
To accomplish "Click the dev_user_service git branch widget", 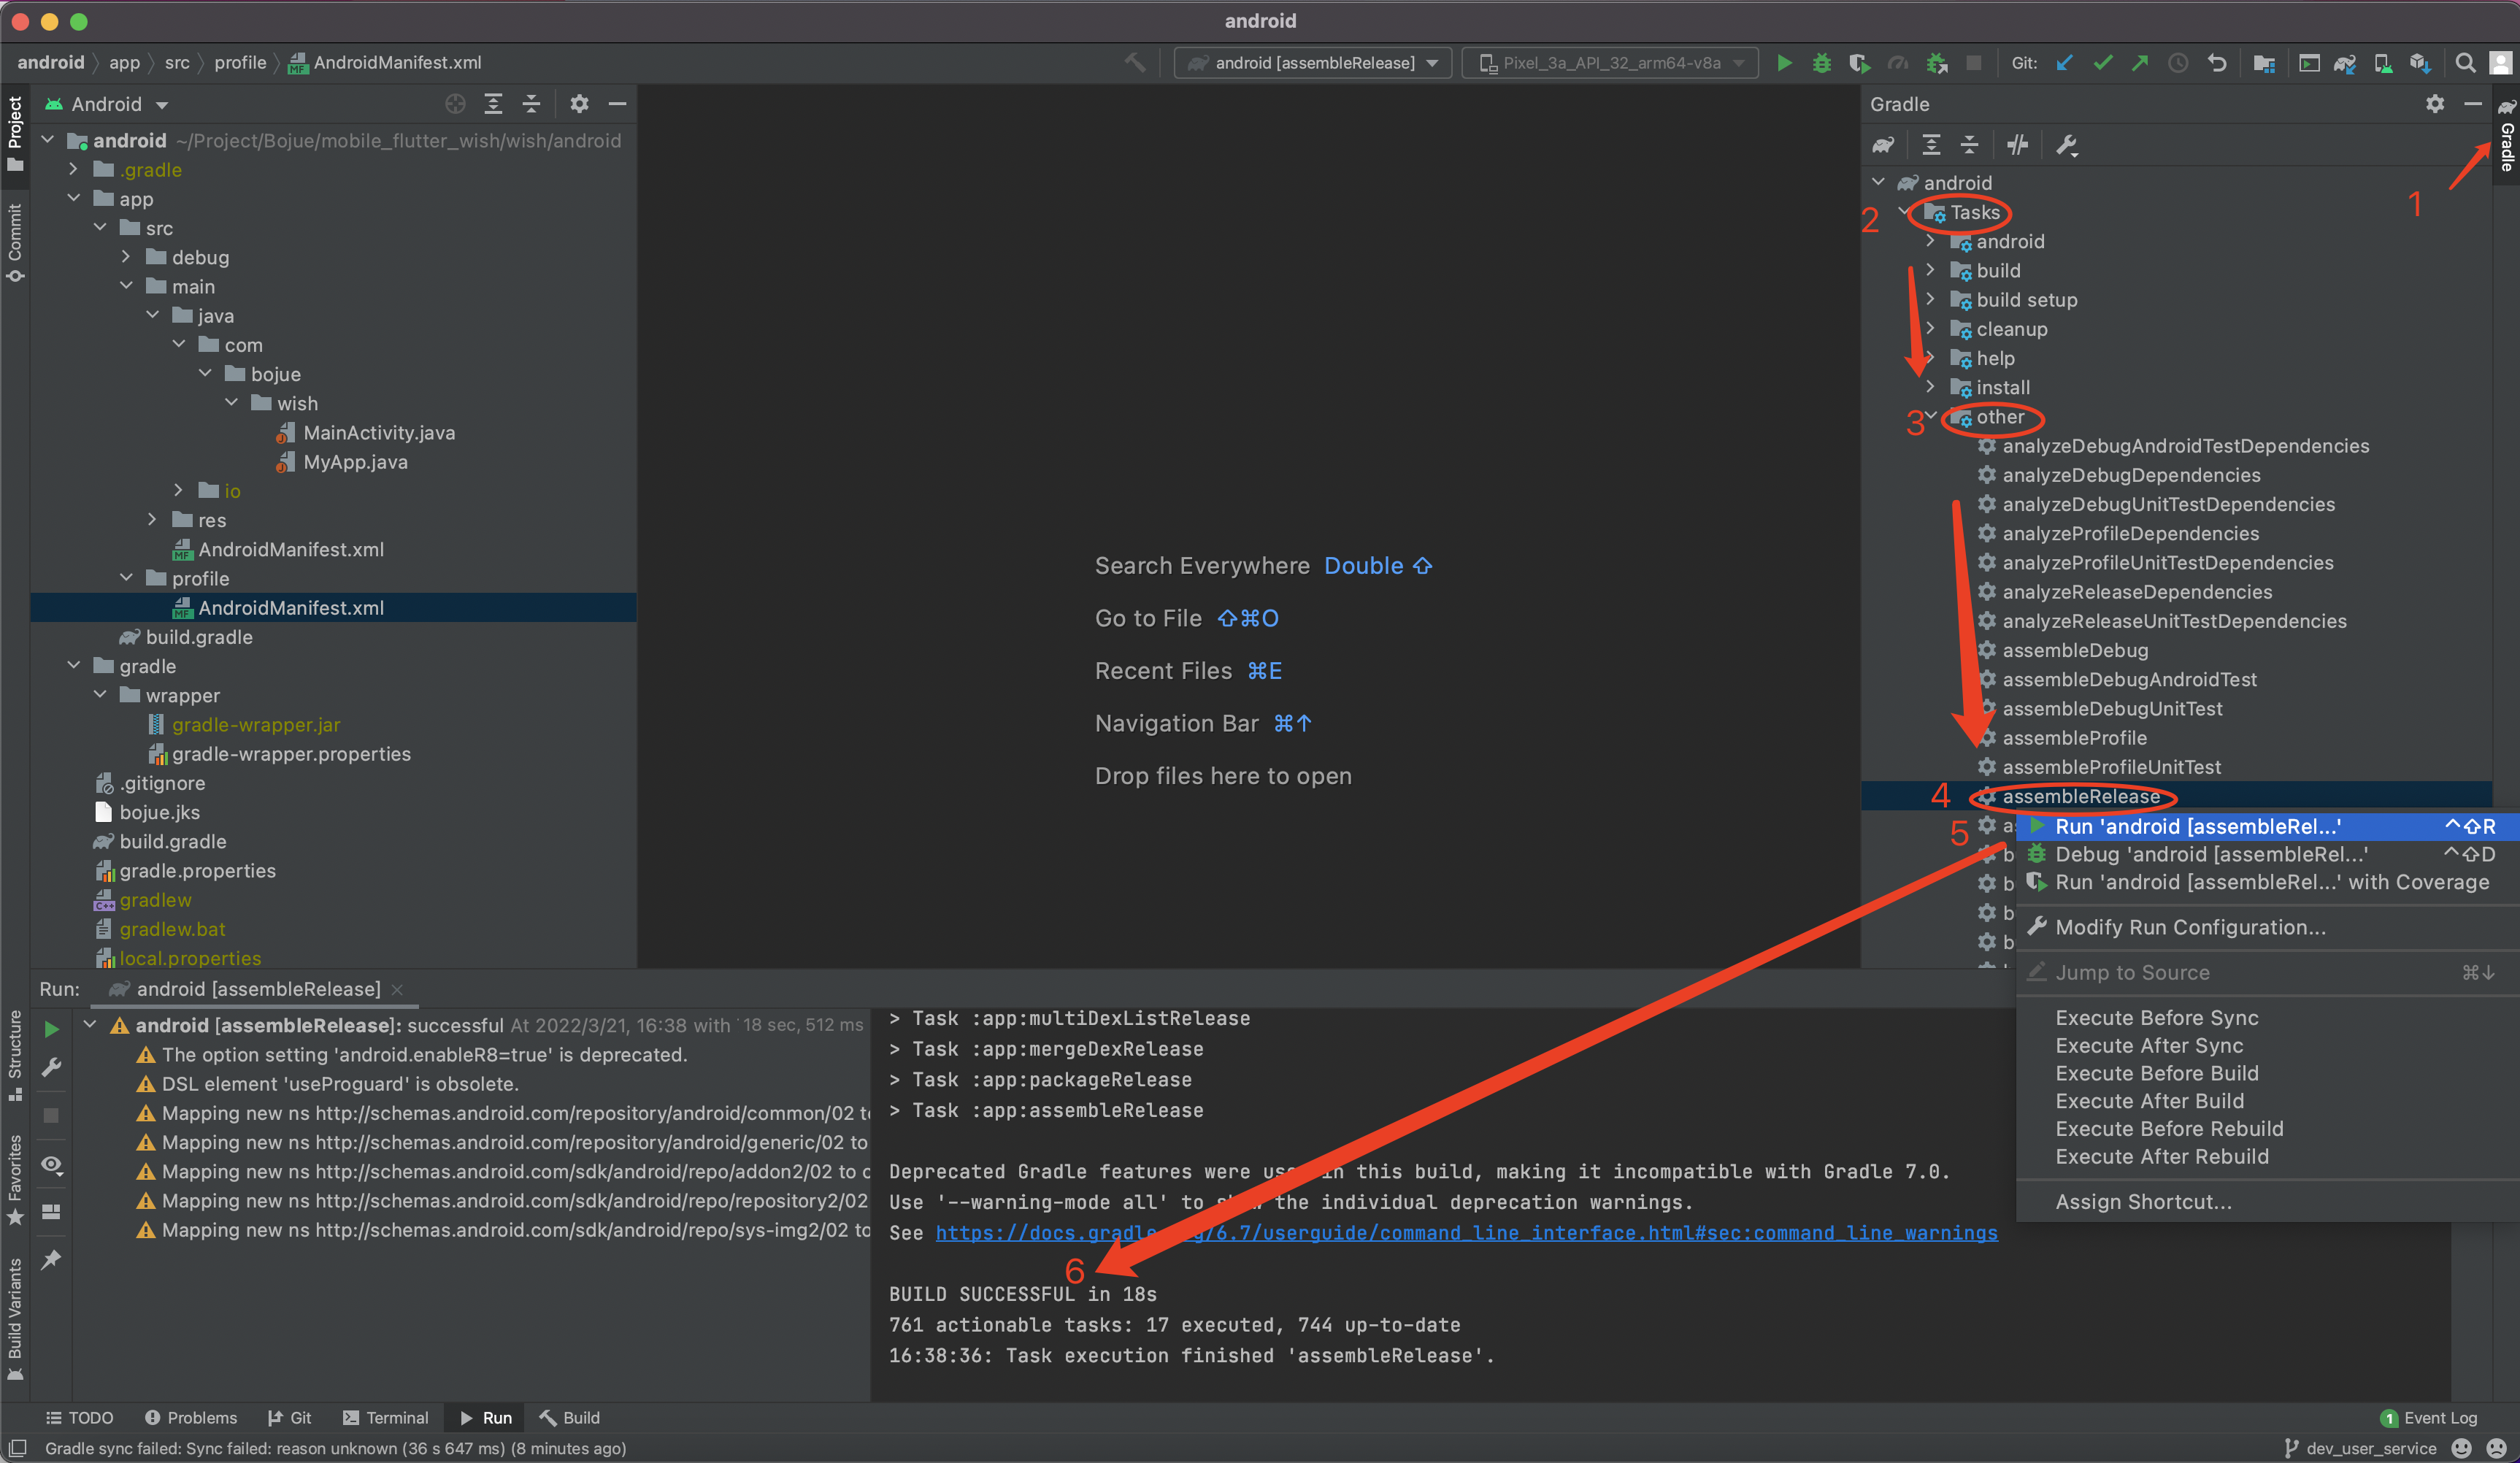I will pyautogui.click(x=2360, y=1448).
